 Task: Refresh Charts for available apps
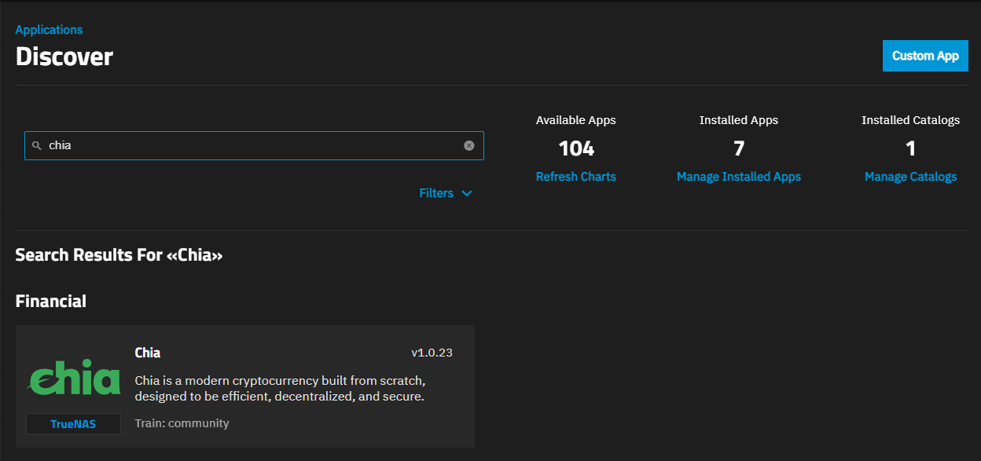tap(576, 177)
